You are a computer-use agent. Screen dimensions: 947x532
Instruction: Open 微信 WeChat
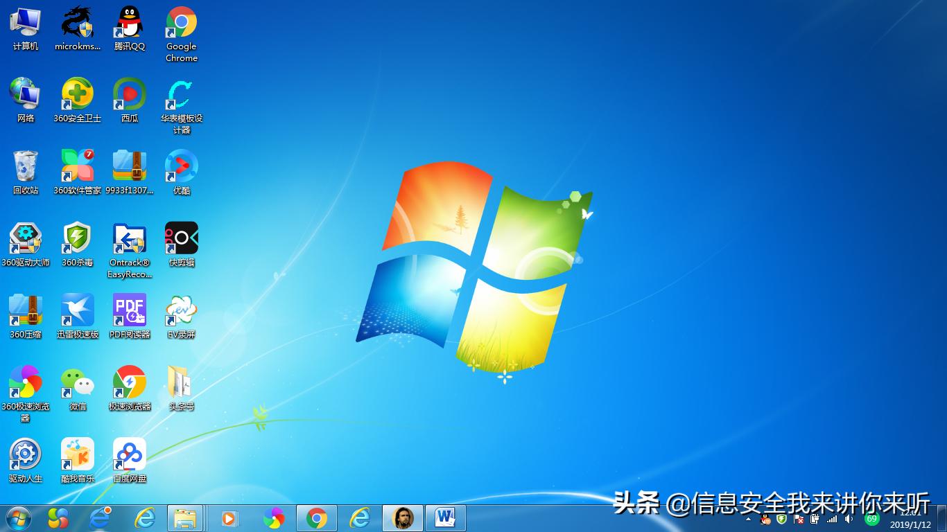77,384
